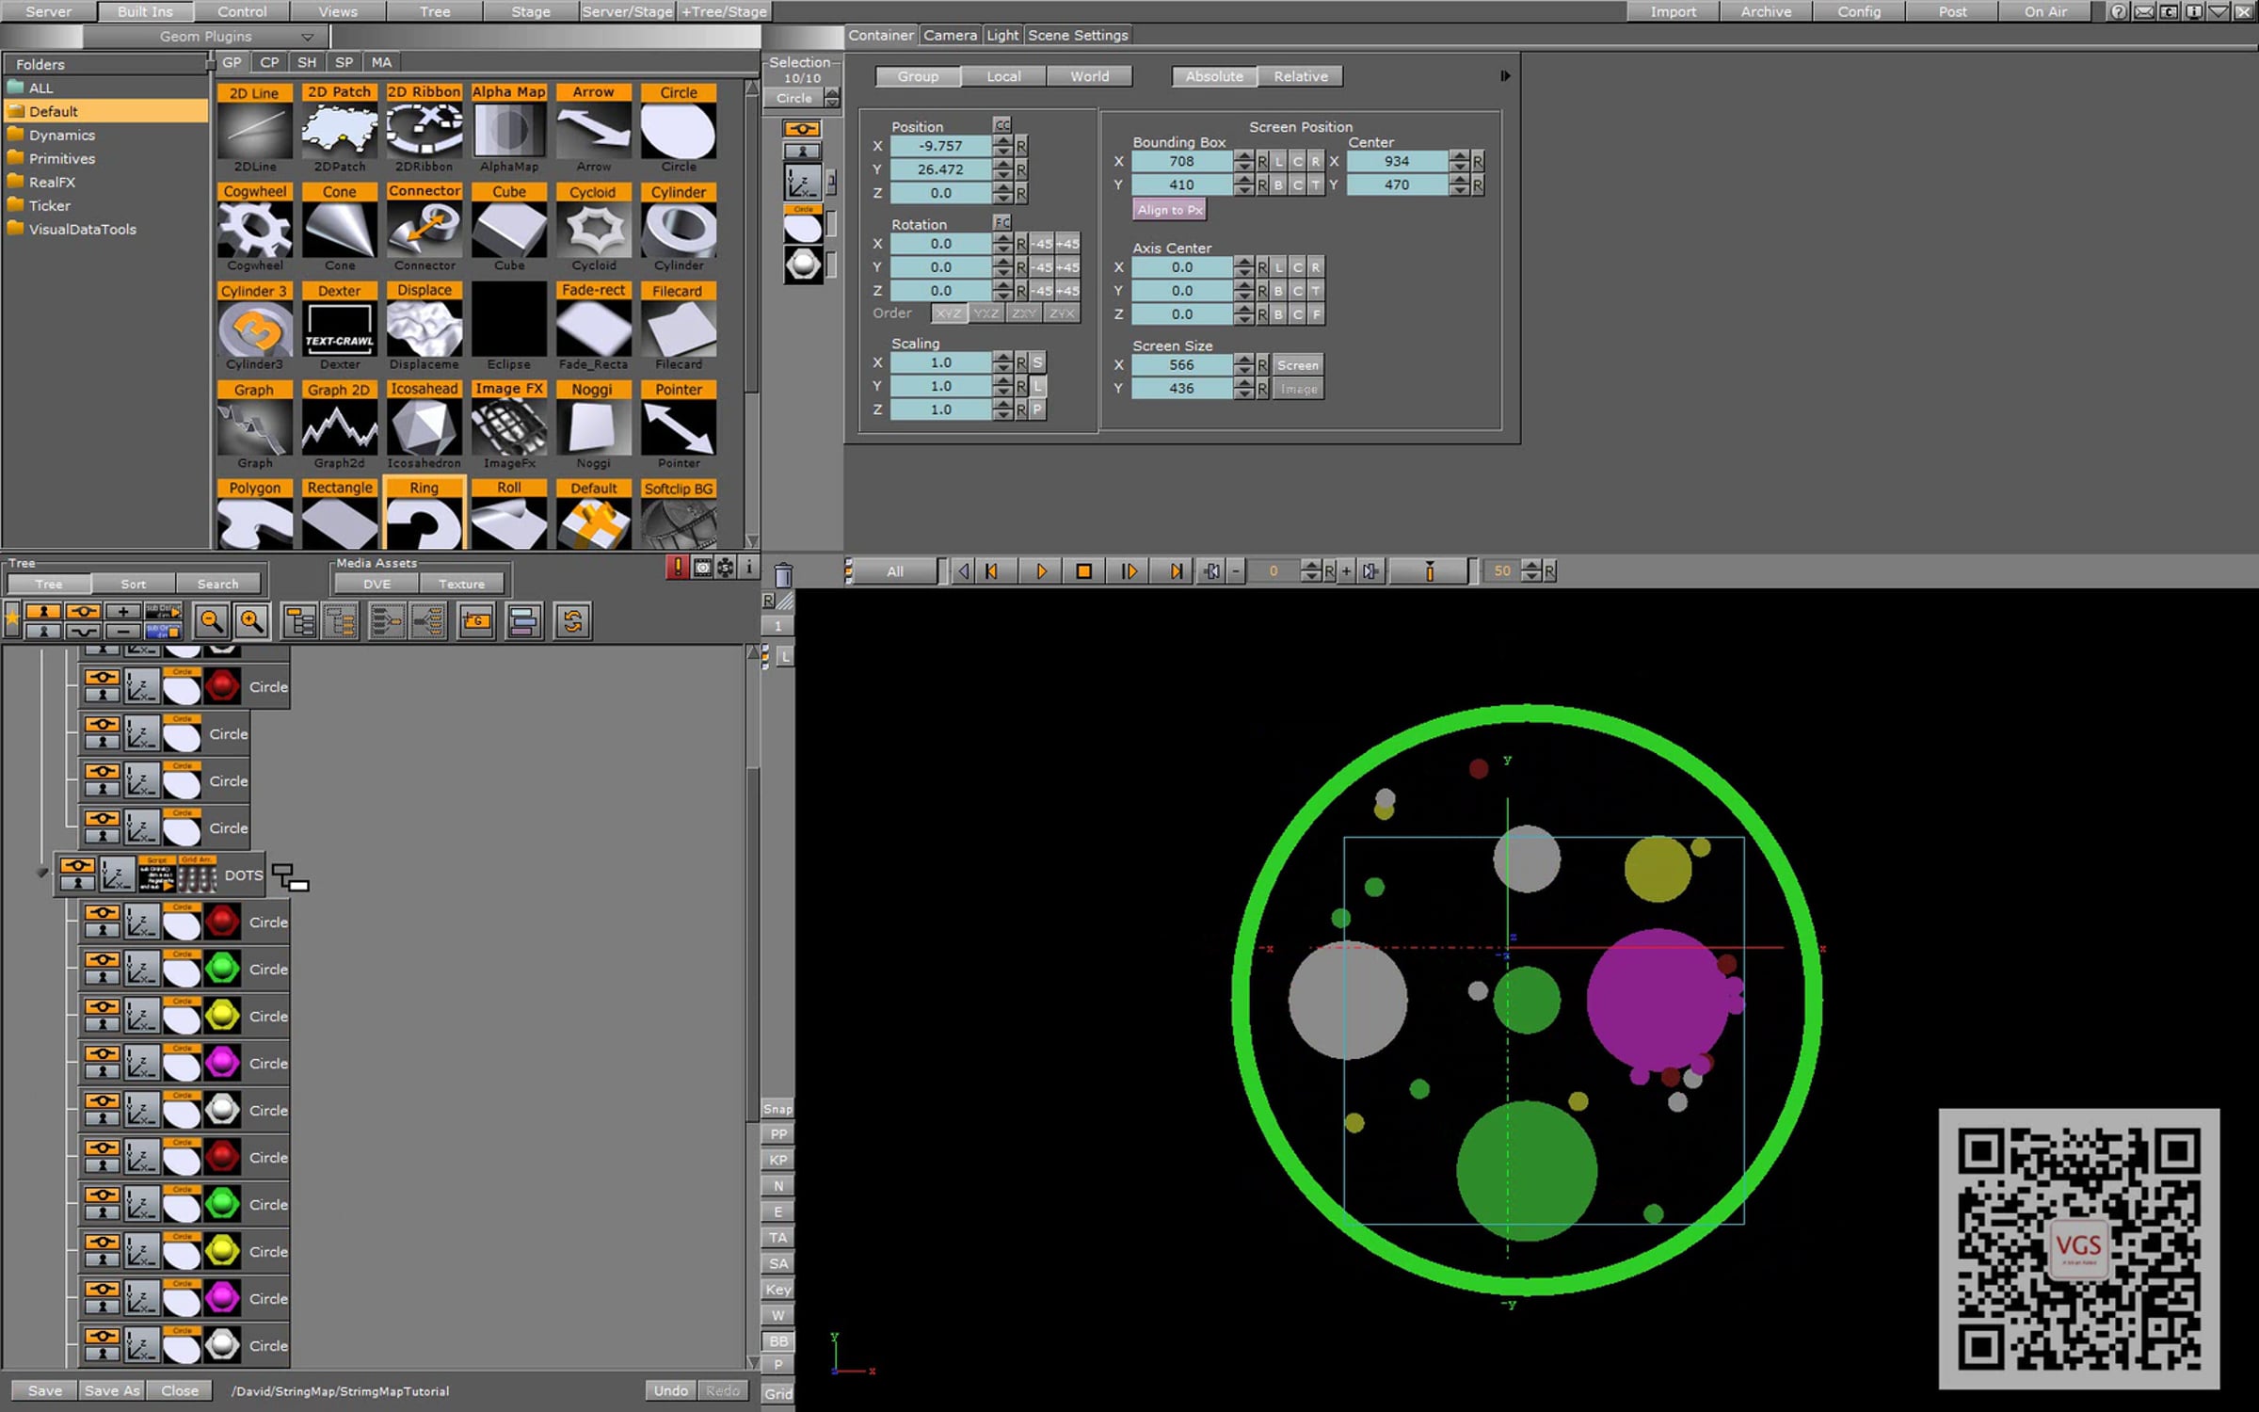
Task: Collapse the DOTS container tree arrow
Action: pos(41,873)
